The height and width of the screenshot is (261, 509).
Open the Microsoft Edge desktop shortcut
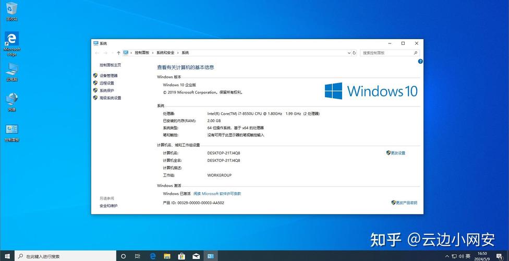(11, 41)
